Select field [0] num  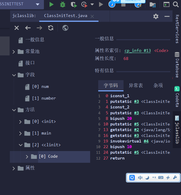(40, 87)
